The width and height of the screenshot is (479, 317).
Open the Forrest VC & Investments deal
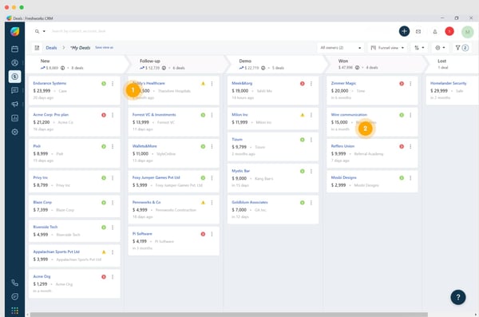click(154, 115)
